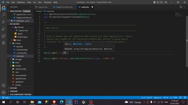This screenshot has width=188, height=105.
Task: Open Microsoft Edge from the taskbar
Action: [61, 102]
